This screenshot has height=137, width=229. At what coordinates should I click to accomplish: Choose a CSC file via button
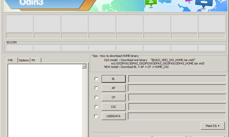114,107
